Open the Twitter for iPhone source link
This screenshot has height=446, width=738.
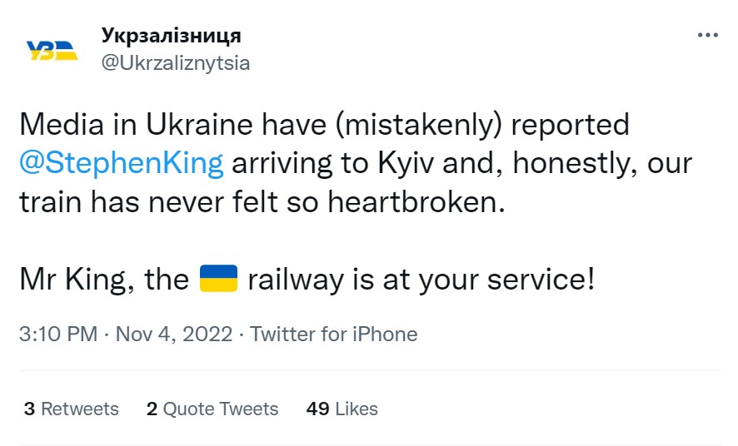(x=333, y=334)
